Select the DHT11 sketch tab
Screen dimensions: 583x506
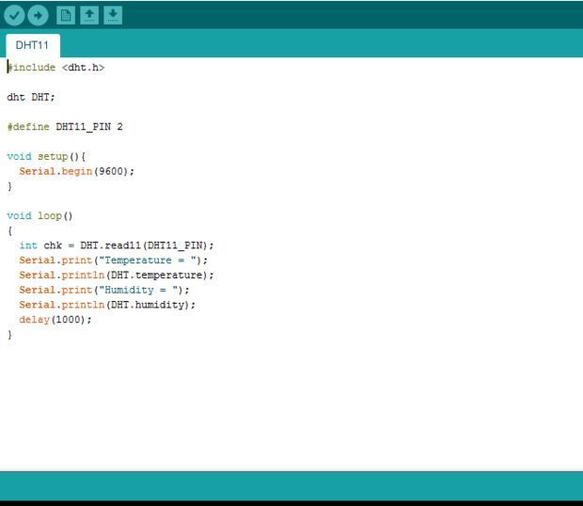click(33, 45)
